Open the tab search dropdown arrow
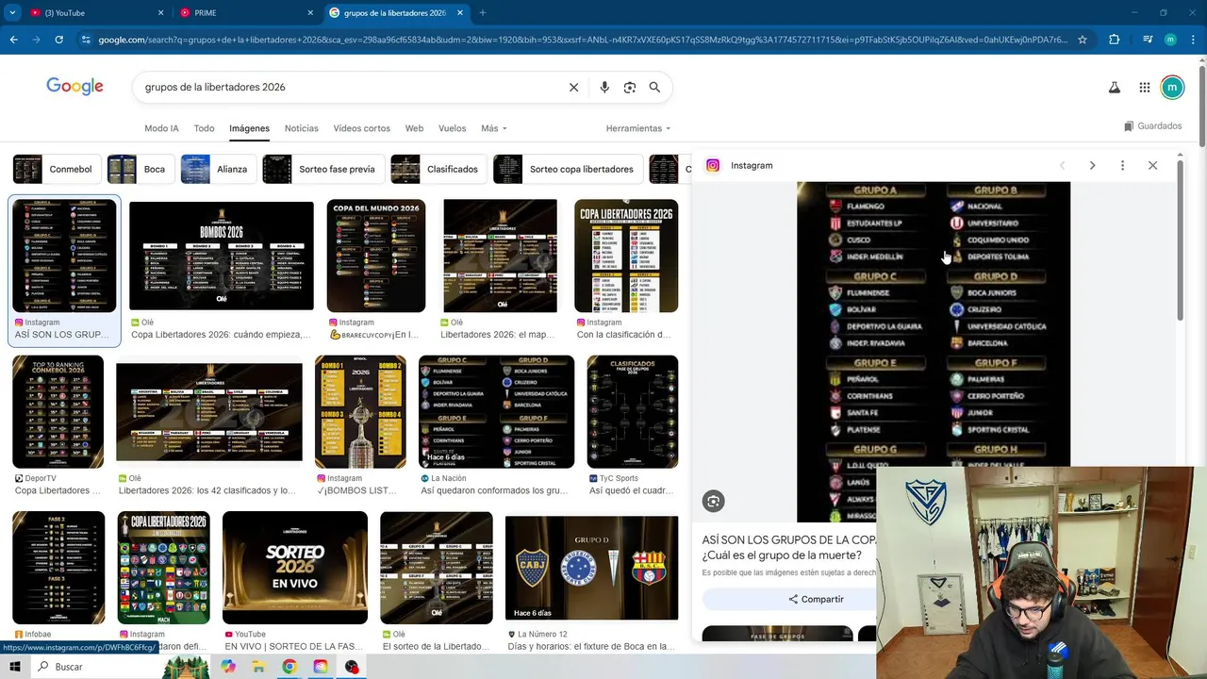 pyautogui.click(x=12, y=12)
